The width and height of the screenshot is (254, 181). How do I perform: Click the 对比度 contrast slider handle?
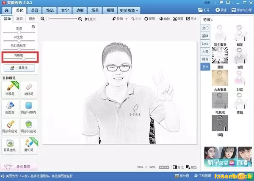click(19, 41)
